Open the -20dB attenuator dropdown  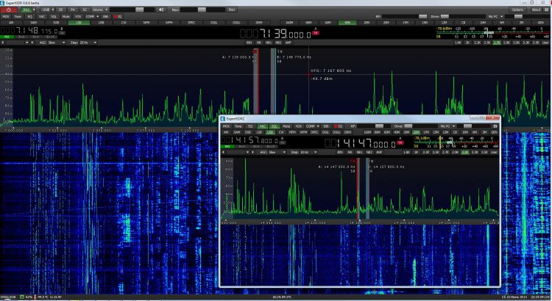point(53,10)
